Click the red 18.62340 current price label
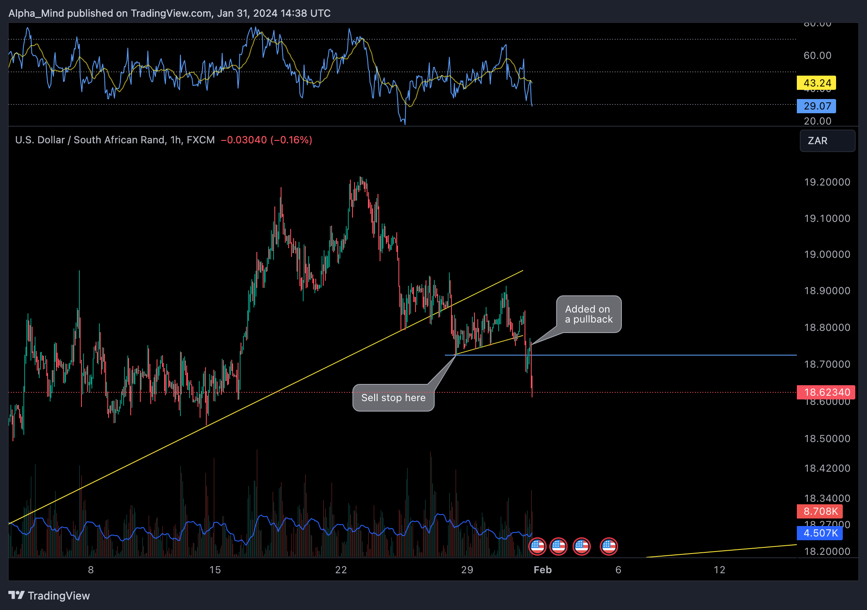This screenshot has width=867, height=610. 826,392
